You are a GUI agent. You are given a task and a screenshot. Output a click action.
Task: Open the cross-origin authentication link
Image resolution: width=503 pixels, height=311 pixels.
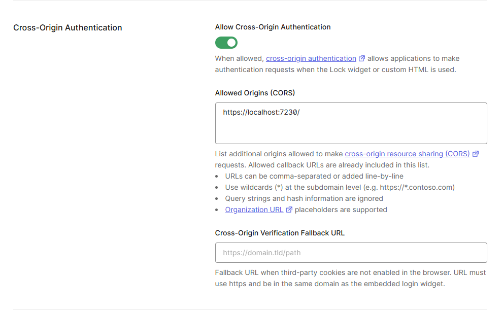[x=311, y=58]
